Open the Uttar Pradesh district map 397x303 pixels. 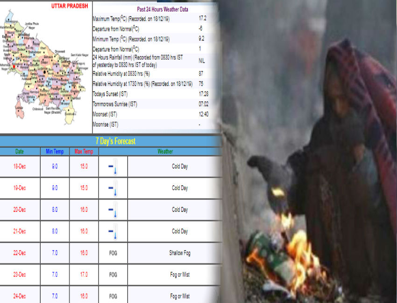point(42,70)
